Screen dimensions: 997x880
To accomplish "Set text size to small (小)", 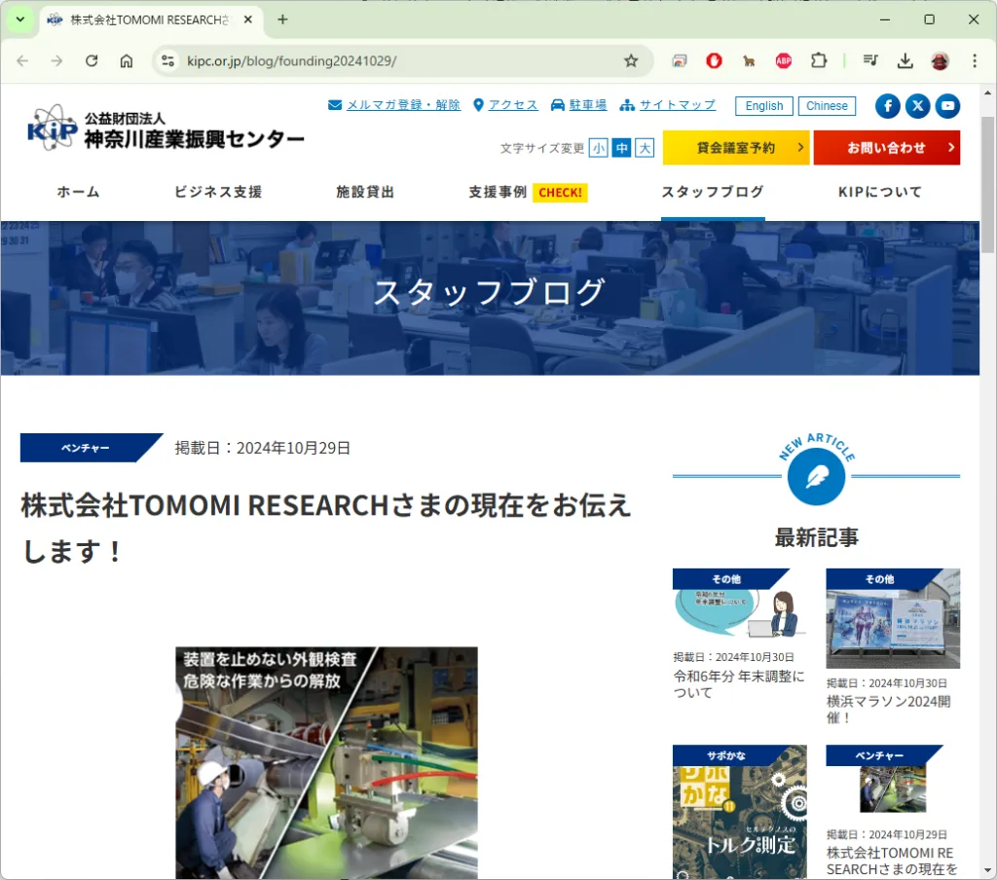I will (598, 148).
